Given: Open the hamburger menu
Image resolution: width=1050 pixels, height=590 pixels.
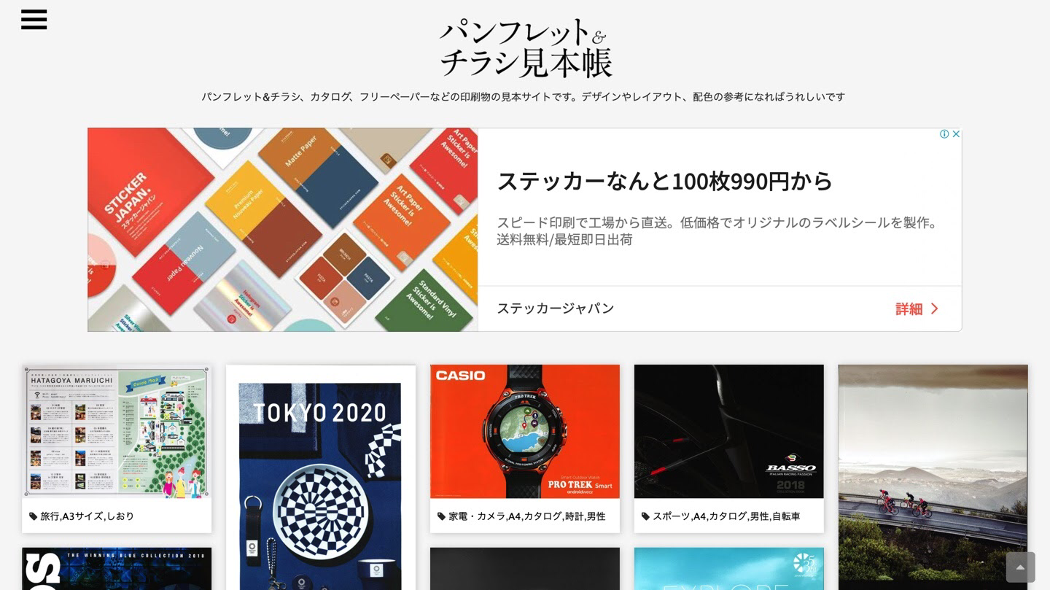Looking at the screenshot, I should coord(34,20).
